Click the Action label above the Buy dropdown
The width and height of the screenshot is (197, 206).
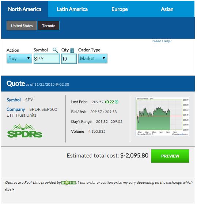coord(13,50)
